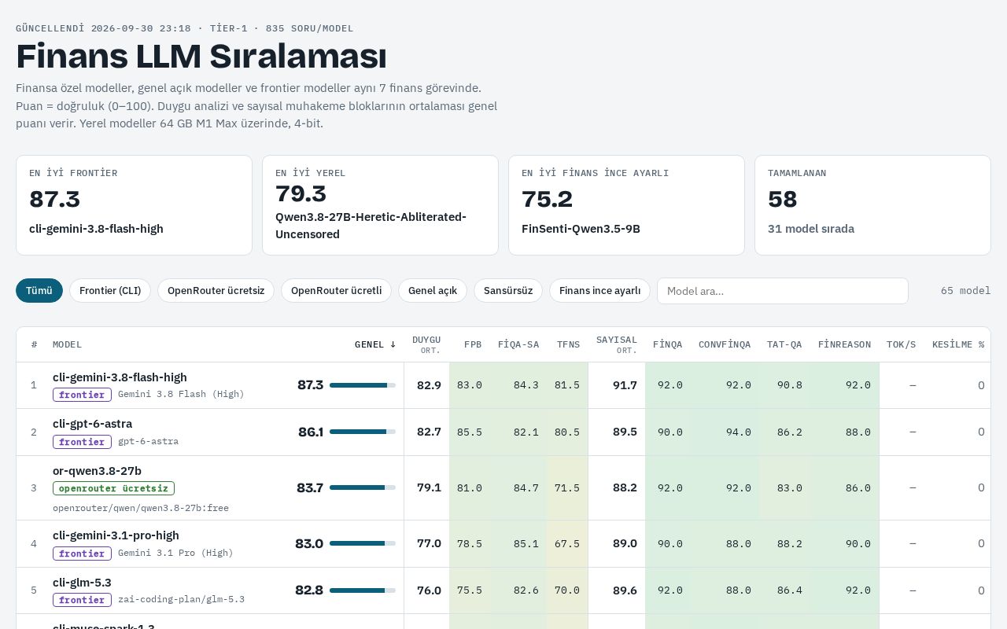
Task: Switch to the OpenRouter ücretli filter
Action: click(336, 290)
